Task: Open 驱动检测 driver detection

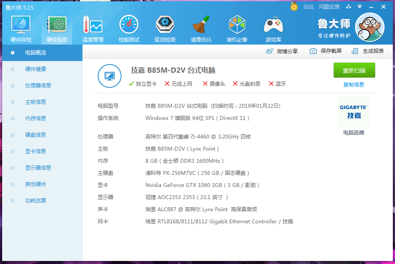Action: coord(165,29)
